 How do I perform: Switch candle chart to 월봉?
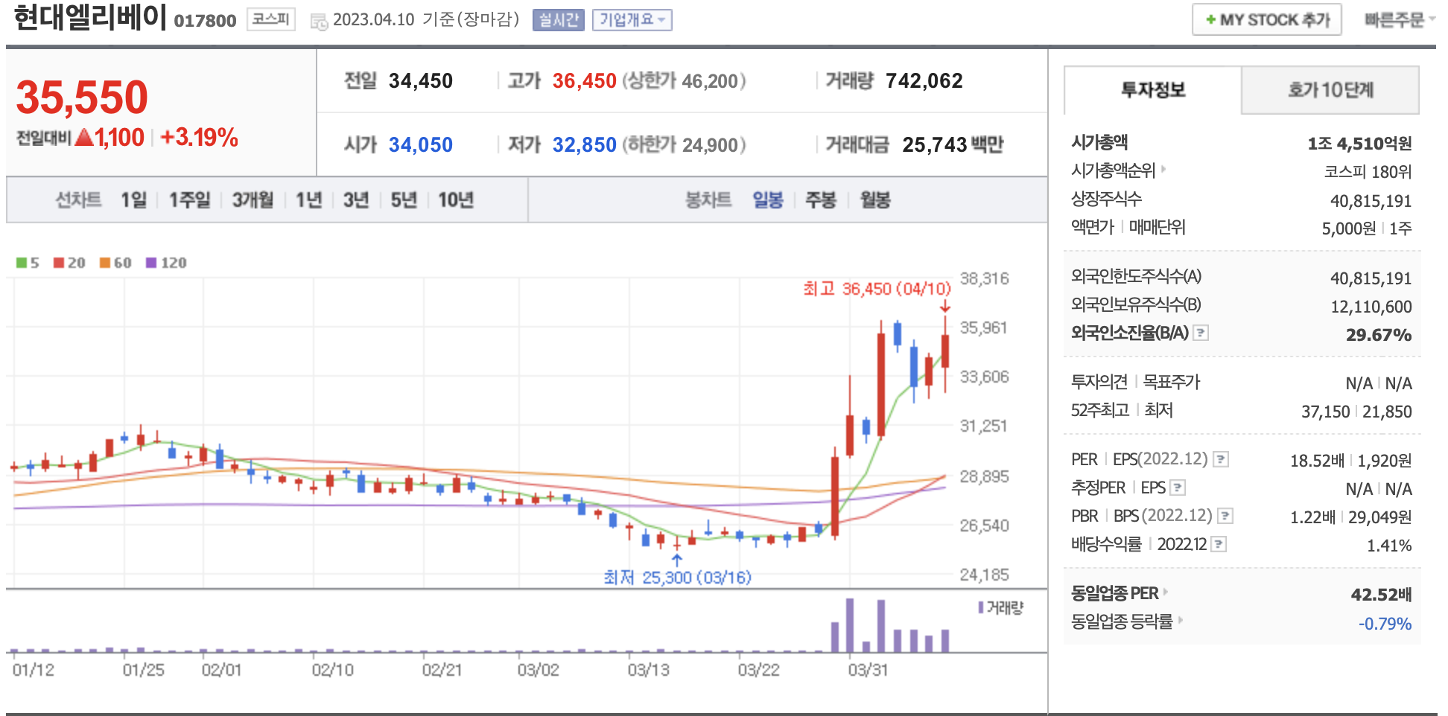coord(874,199)
